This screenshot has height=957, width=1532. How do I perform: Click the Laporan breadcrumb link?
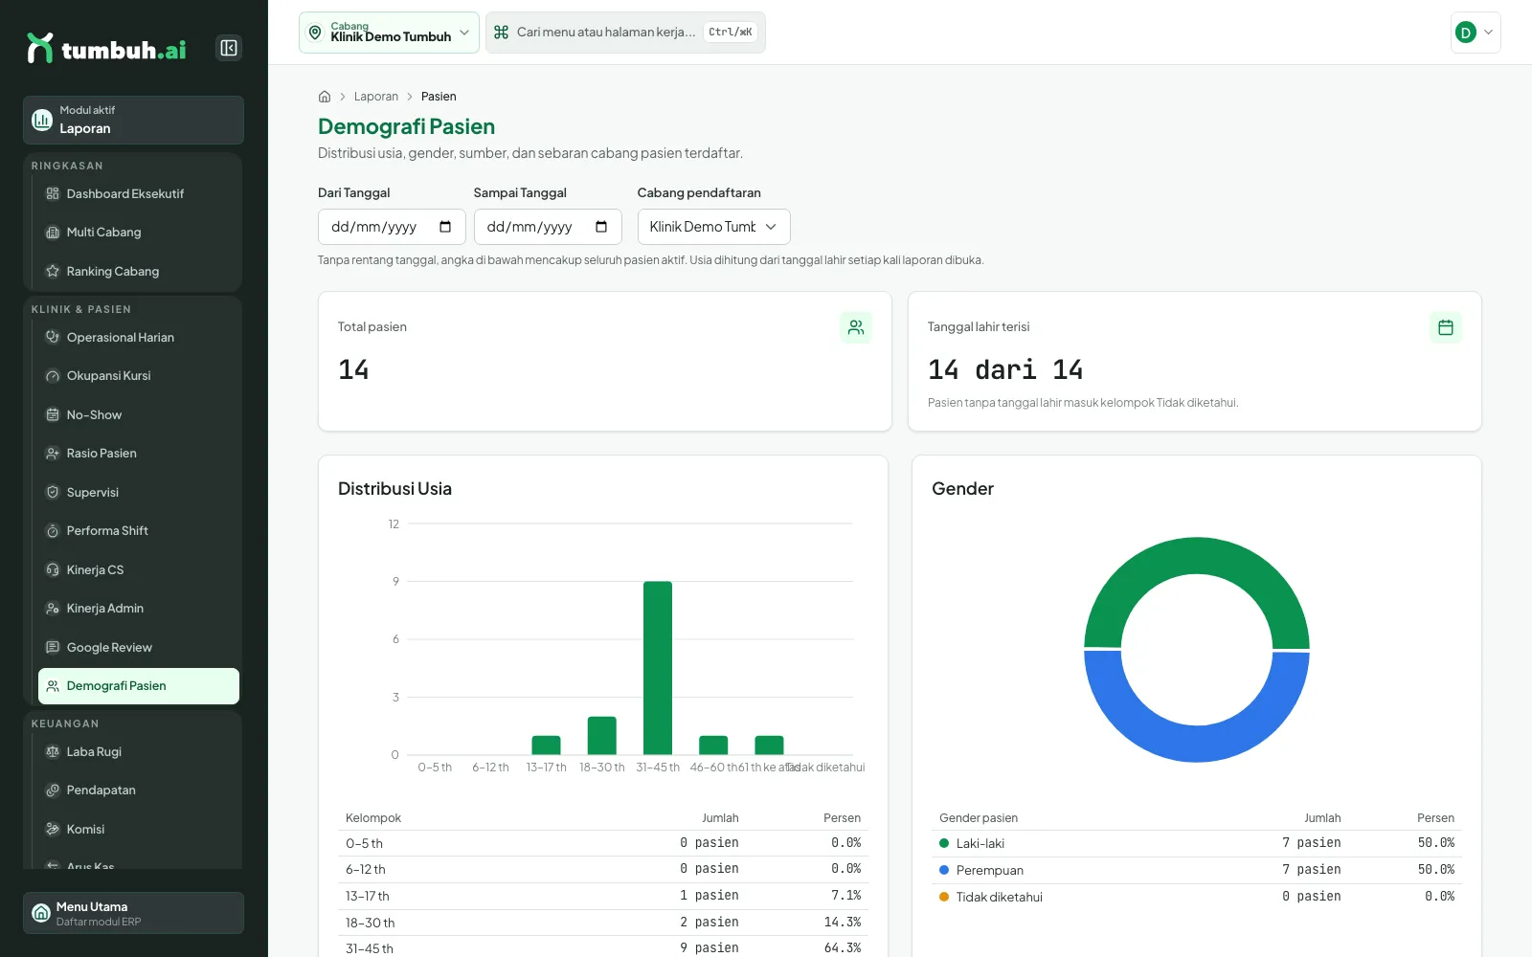pyautogui.click(x=376, y=97)
